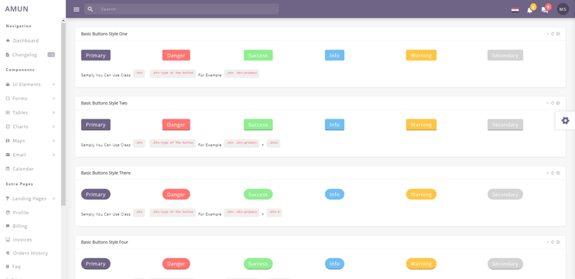
Task: Collapse the Basic Buttons Style There card
Action: click(548, 173)
